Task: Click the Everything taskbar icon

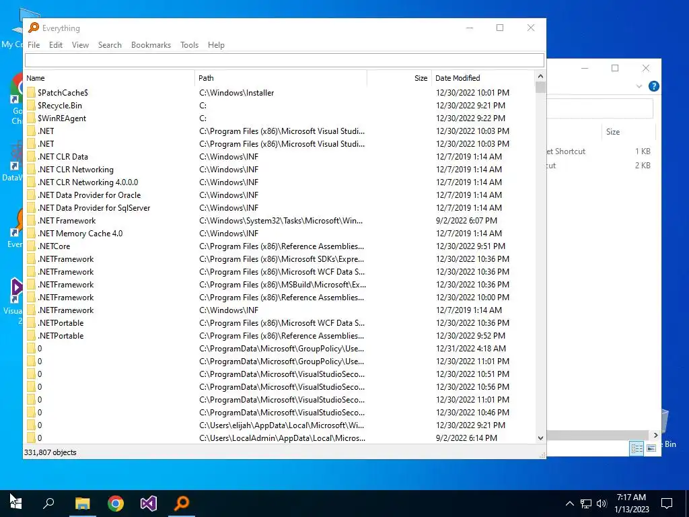Action: 182,504
